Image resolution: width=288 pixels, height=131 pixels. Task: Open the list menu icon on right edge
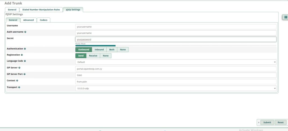pyautogui.click(x=286, y=17)
